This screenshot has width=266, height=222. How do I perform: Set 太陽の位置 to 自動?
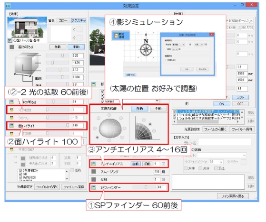point(139,109)
